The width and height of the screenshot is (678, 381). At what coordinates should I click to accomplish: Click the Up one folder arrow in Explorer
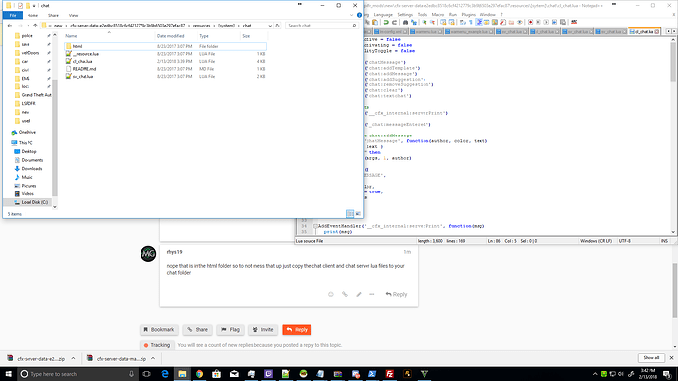click(36, 26)
